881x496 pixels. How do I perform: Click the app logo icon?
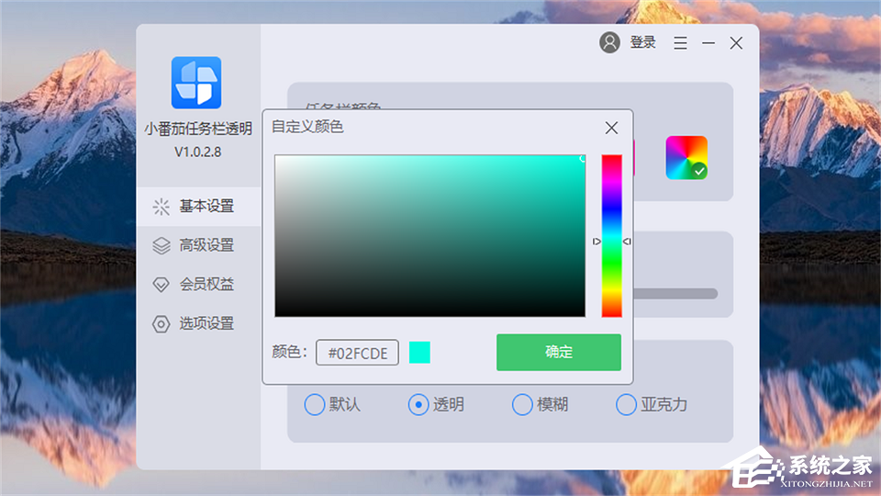196,83
